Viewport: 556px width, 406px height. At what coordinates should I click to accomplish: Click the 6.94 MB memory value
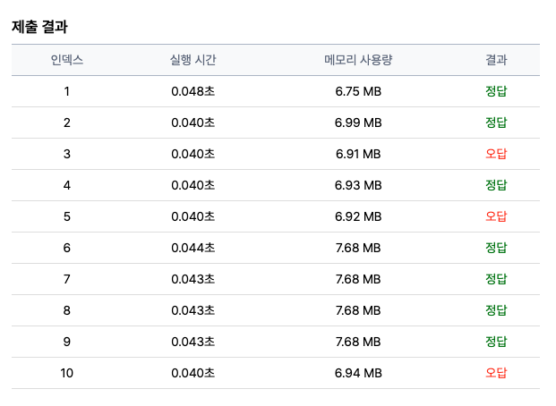[358, 373]
